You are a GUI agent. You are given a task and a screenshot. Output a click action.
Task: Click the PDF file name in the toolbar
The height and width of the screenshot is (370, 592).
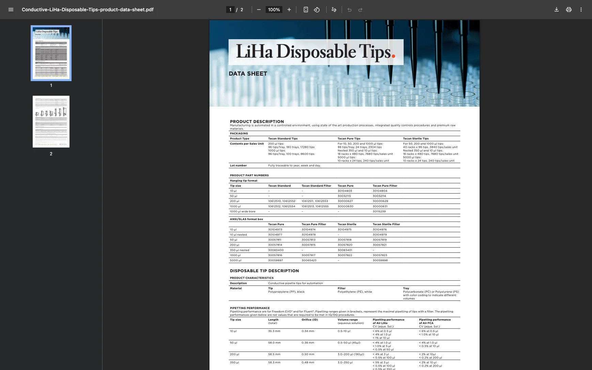coord(88,10)
